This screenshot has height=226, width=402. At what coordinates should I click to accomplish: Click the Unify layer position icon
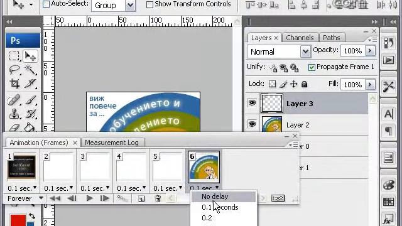pyautogui.click(x=273, y=68)
